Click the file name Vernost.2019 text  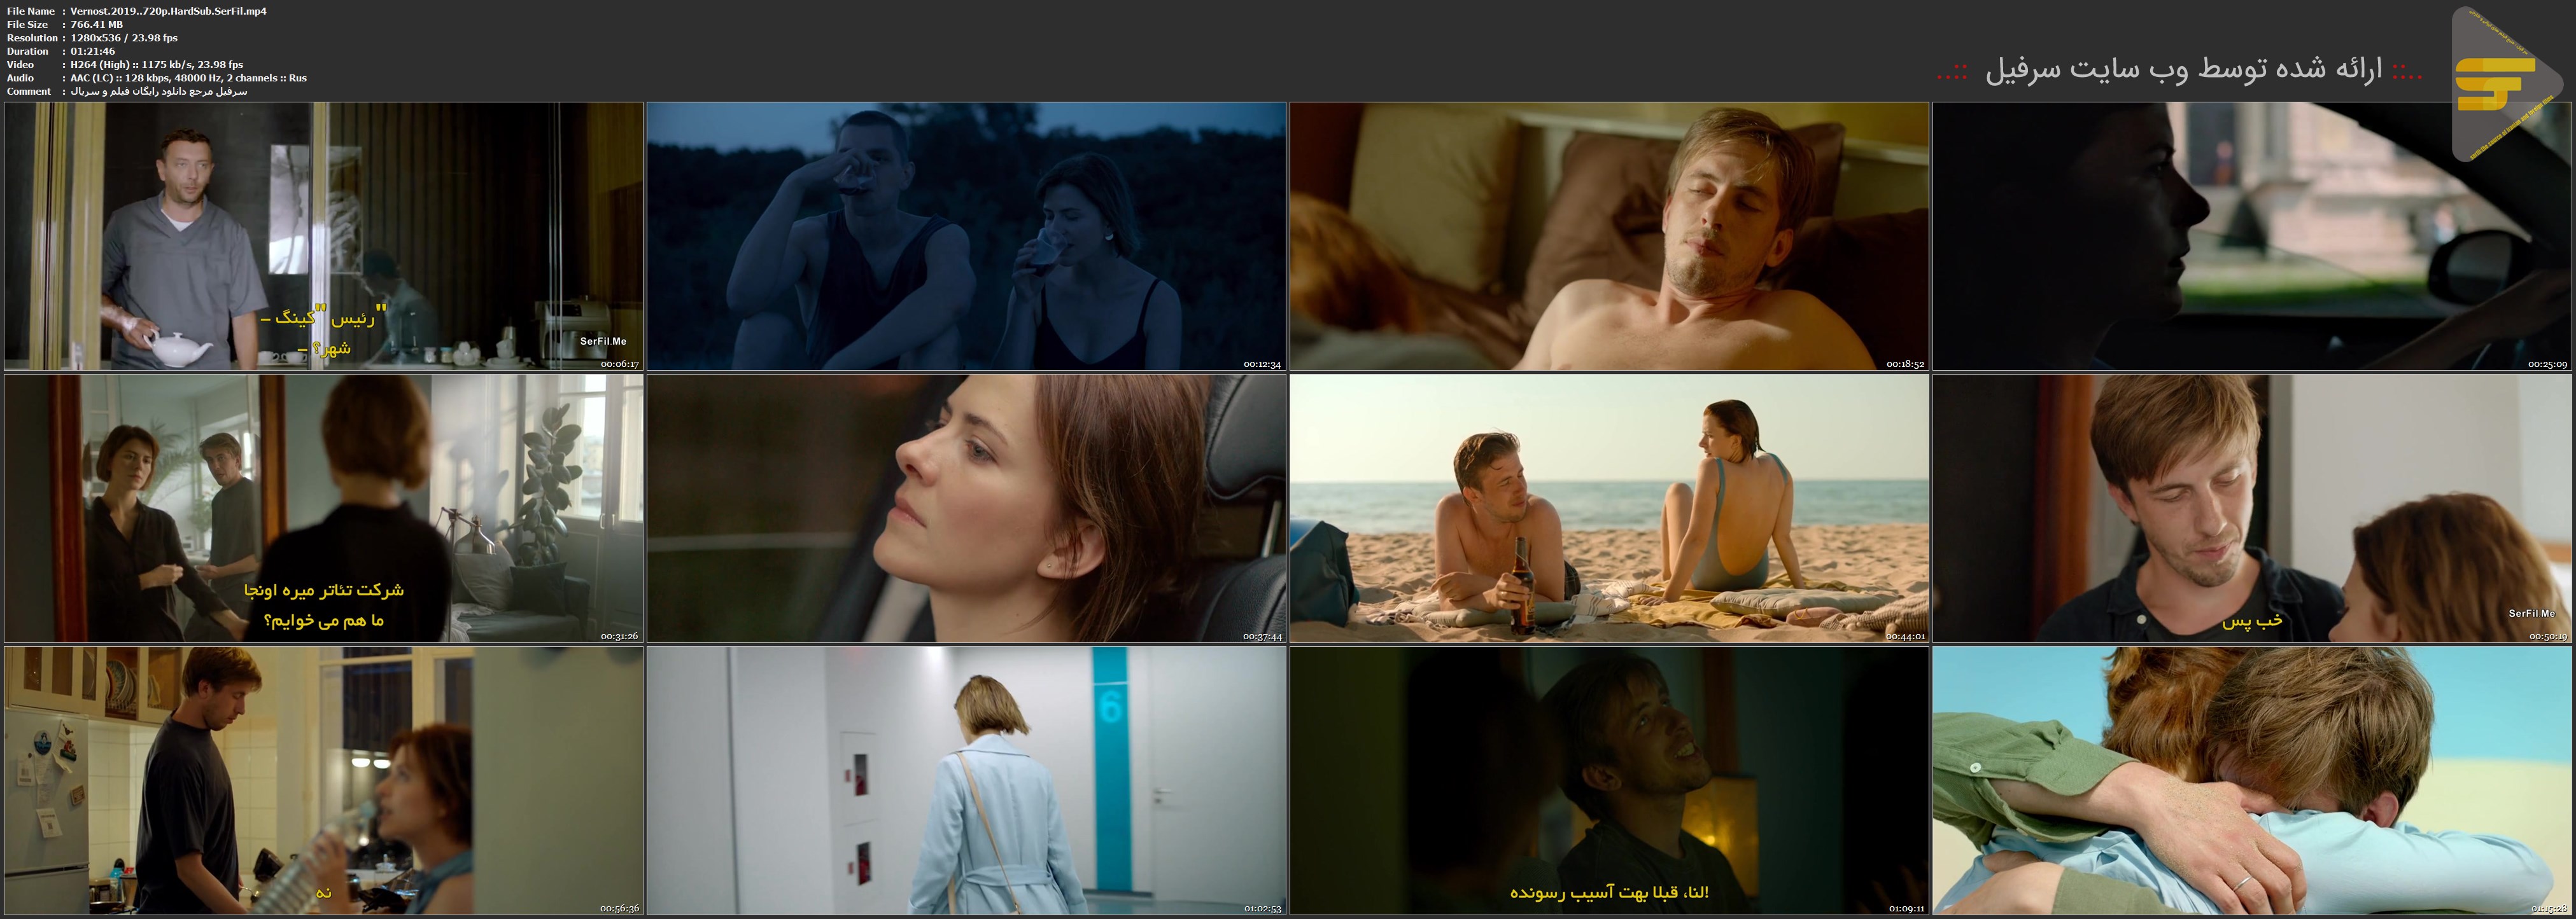pyautogui.click(x=168, y=11)
